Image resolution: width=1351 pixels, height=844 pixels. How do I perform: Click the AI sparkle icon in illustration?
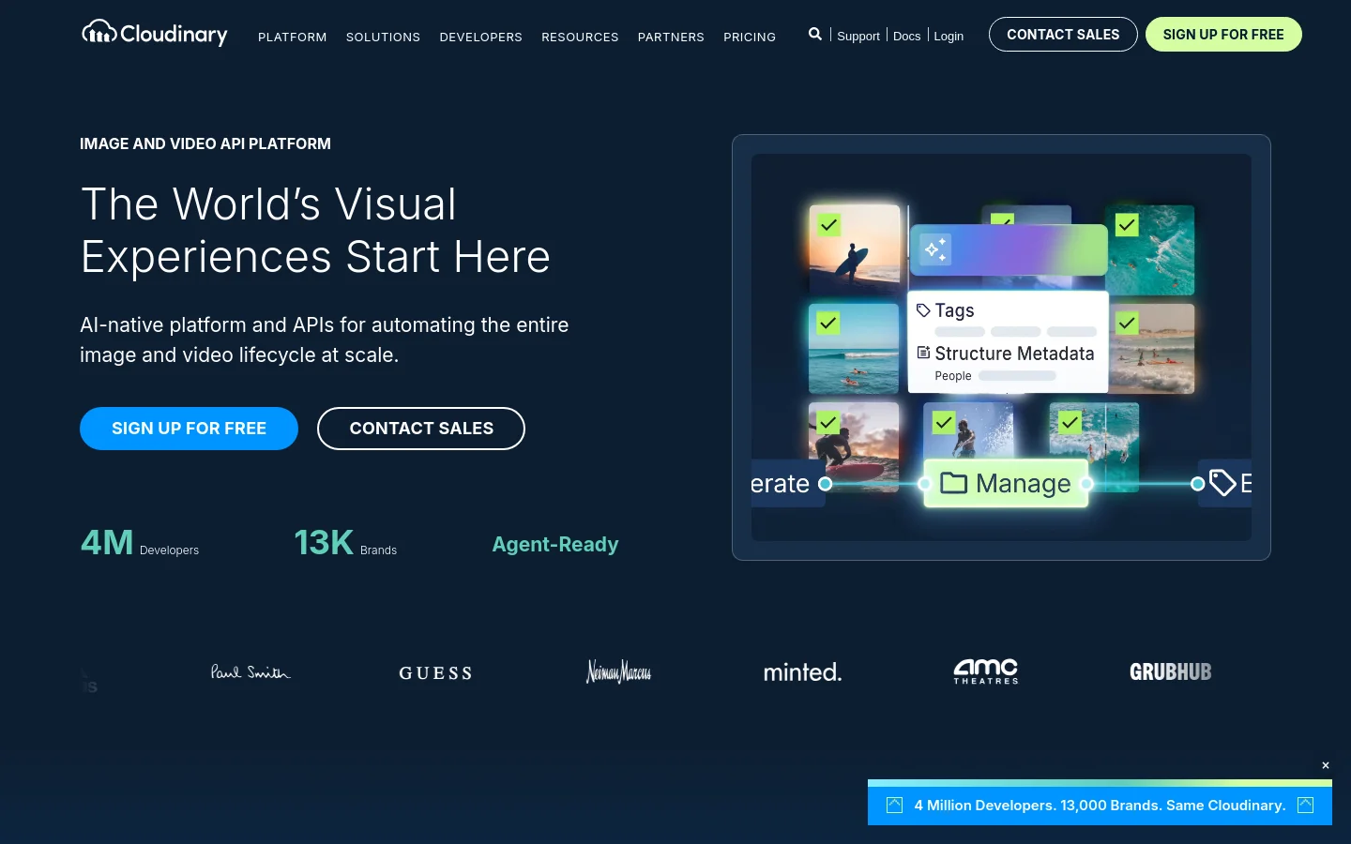(x=935, y=249)
